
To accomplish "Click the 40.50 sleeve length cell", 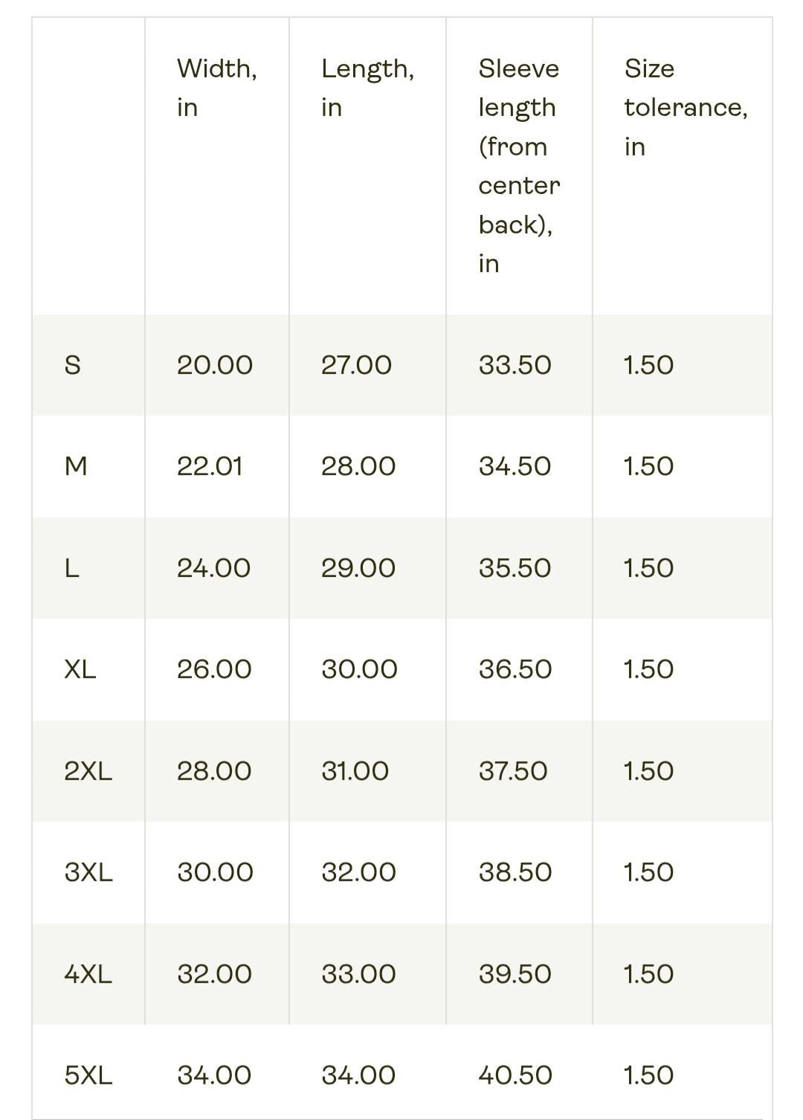I will [515, 1075].
